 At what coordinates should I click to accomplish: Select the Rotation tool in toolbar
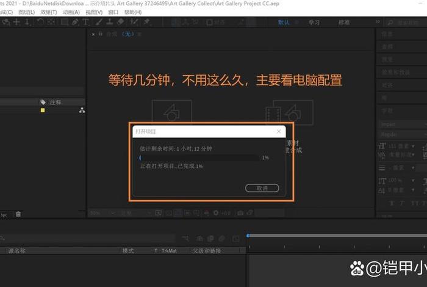click(40, 22)
